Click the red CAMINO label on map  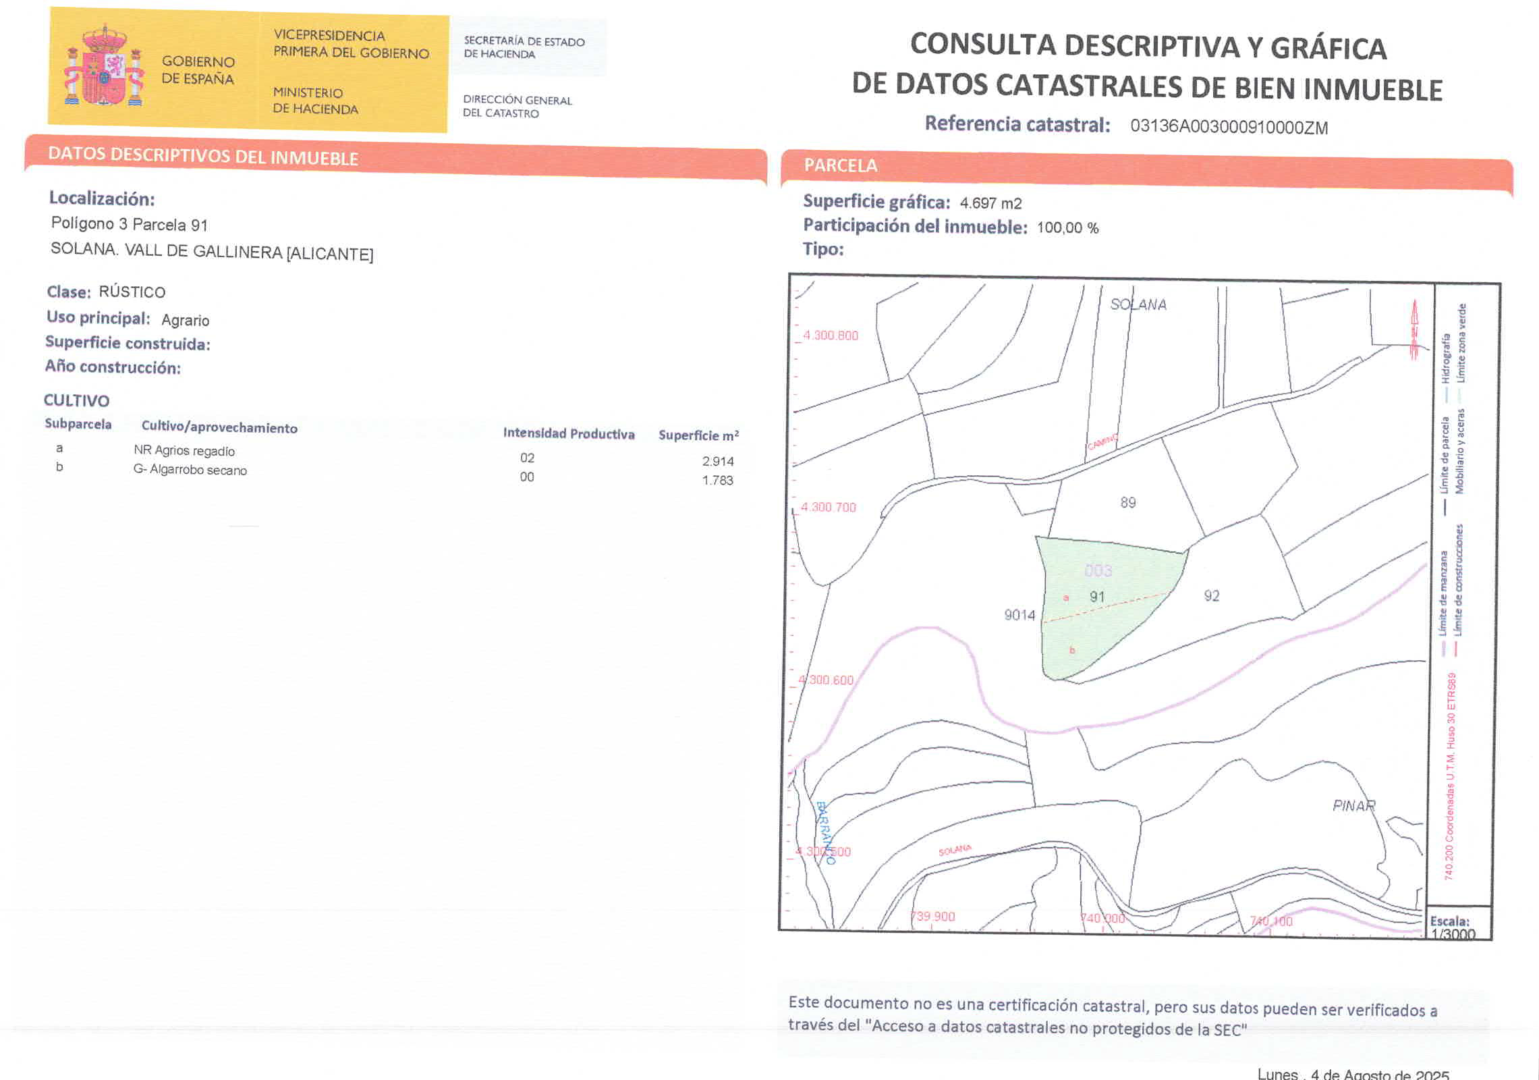click(1102, 443)
